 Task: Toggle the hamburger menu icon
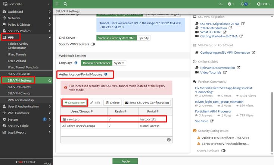pos(57,4)
